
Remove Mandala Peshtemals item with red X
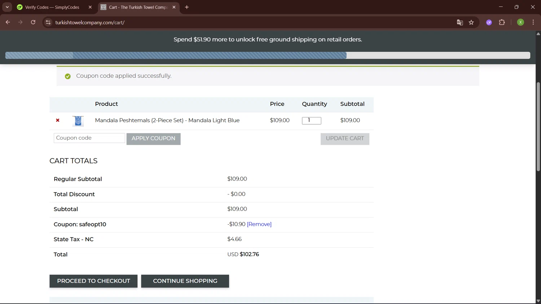pos(58,120)
